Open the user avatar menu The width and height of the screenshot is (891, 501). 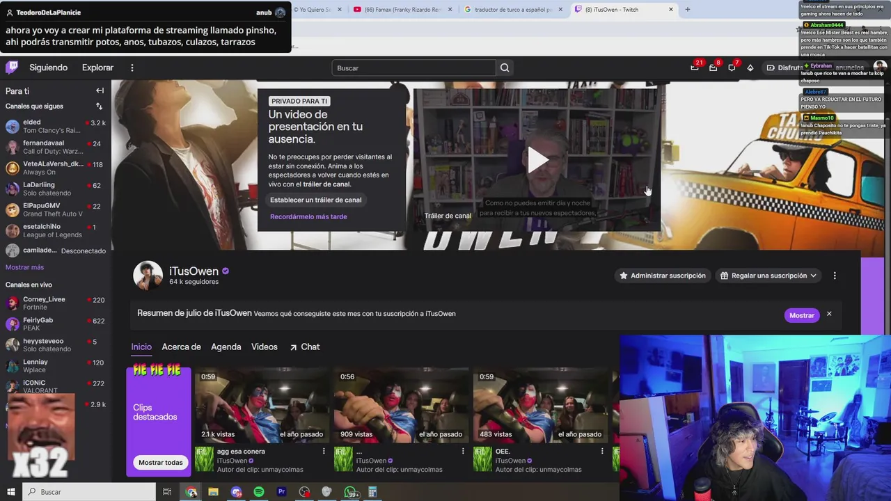(x=880, y=67)
